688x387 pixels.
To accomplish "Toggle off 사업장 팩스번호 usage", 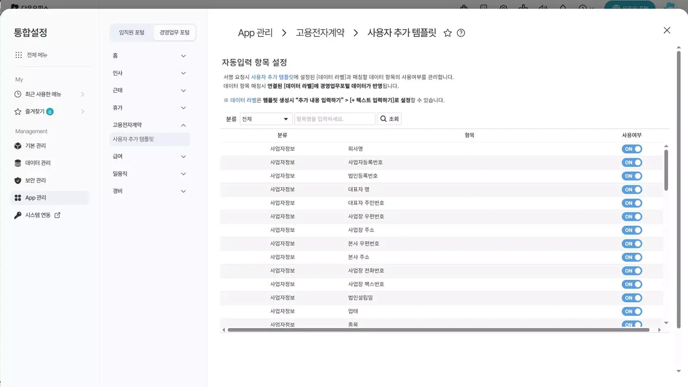I will click(632, 284).
